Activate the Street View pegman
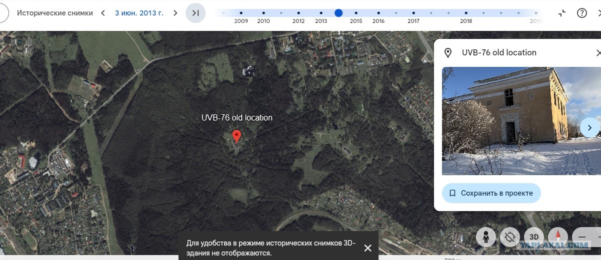This screenshot has height=260, width=601. point(485,237)
